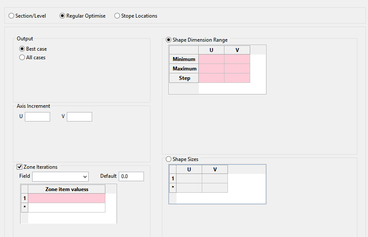Uncheck the Zone Iterations checkbox
Image resolution: width=368 pixels, height=237 pixels.
pos(20,167)
